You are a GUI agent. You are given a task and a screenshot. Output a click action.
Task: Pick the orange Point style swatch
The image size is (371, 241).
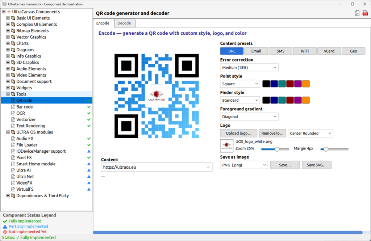pyautogui.click(x=306, y=84)
